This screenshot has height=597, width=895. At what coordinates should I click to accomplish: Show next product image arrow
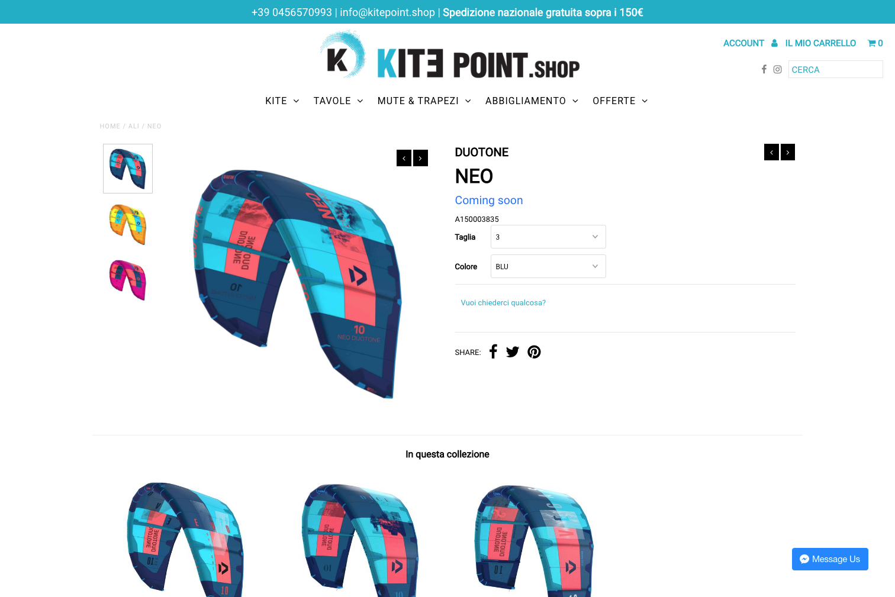[x=420, y=158]
